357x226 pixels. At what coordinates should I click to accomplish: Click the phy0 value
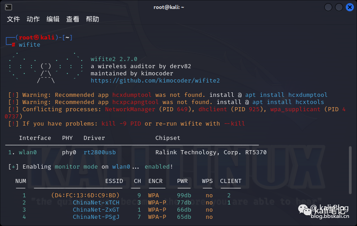pos(69,152)
